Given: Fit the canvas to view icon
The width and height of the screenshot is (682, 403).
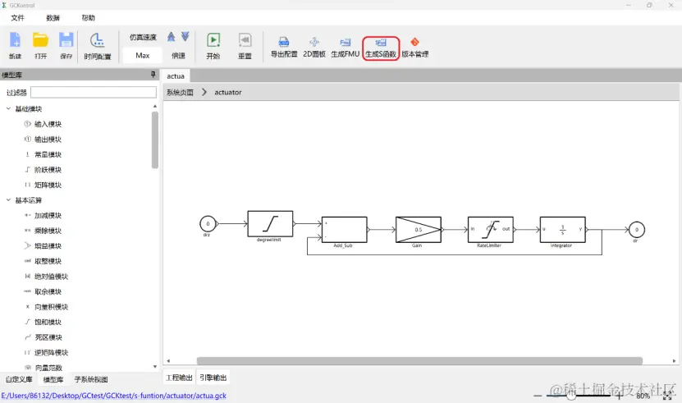Looking at the screenshot, I should tap(667, 396).
